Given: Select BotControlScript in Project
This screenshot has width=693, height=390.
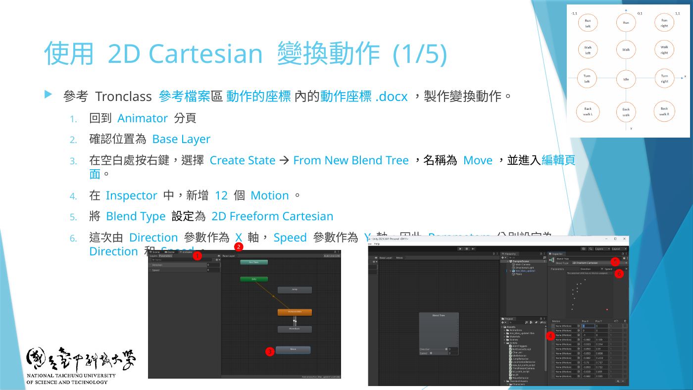Looking at the screenshot, I should pos(520,349).
